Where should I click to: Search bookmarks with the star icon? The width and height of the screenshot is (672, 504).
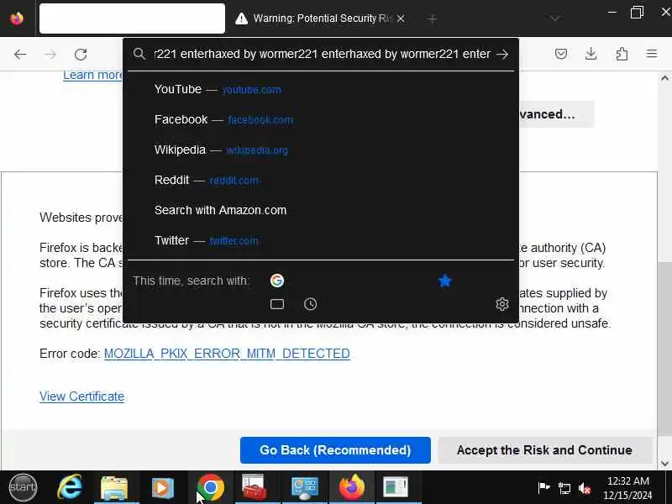[x=445, y=281]
